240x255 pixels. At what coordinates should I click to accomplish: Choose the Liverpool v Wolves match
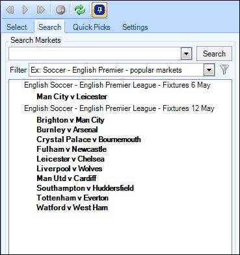70,169
